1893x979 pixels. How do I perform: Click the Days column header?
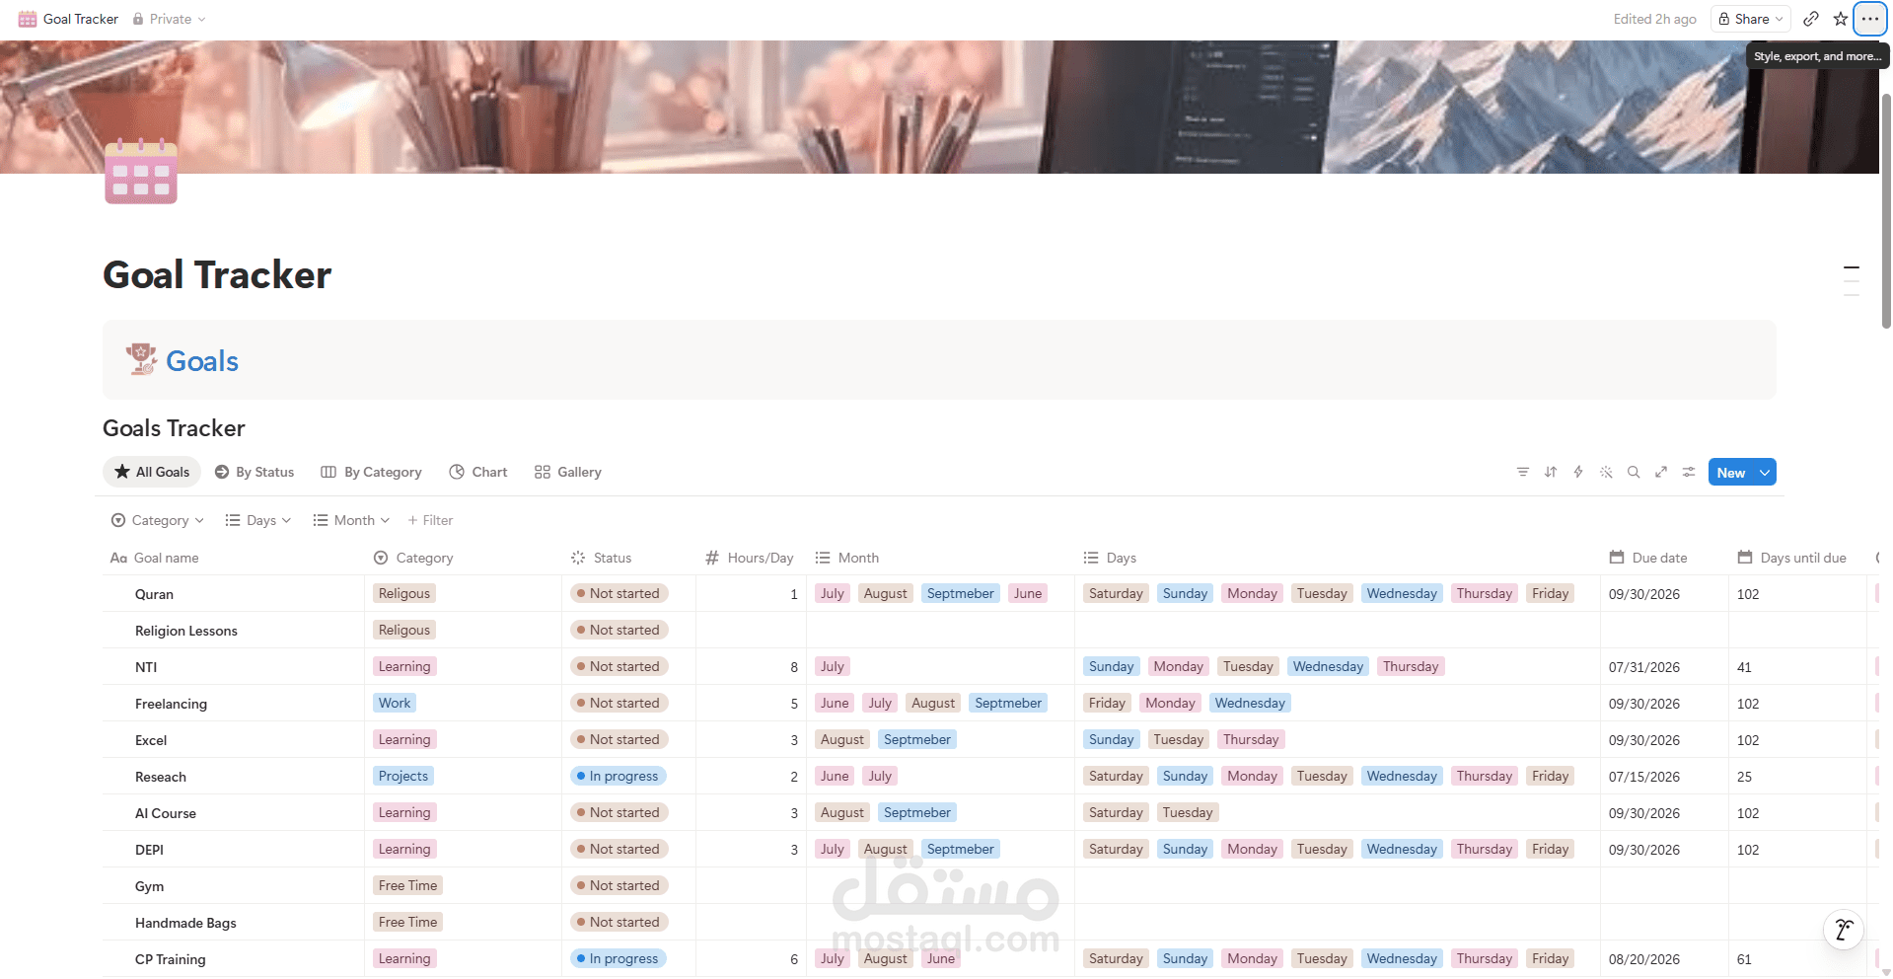[x=1338, y=558]
